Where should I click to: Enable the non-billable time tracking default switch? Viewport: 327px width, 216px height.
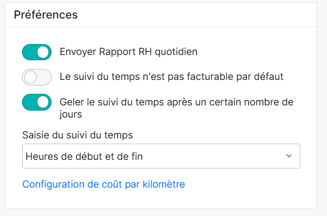(36, 77)
